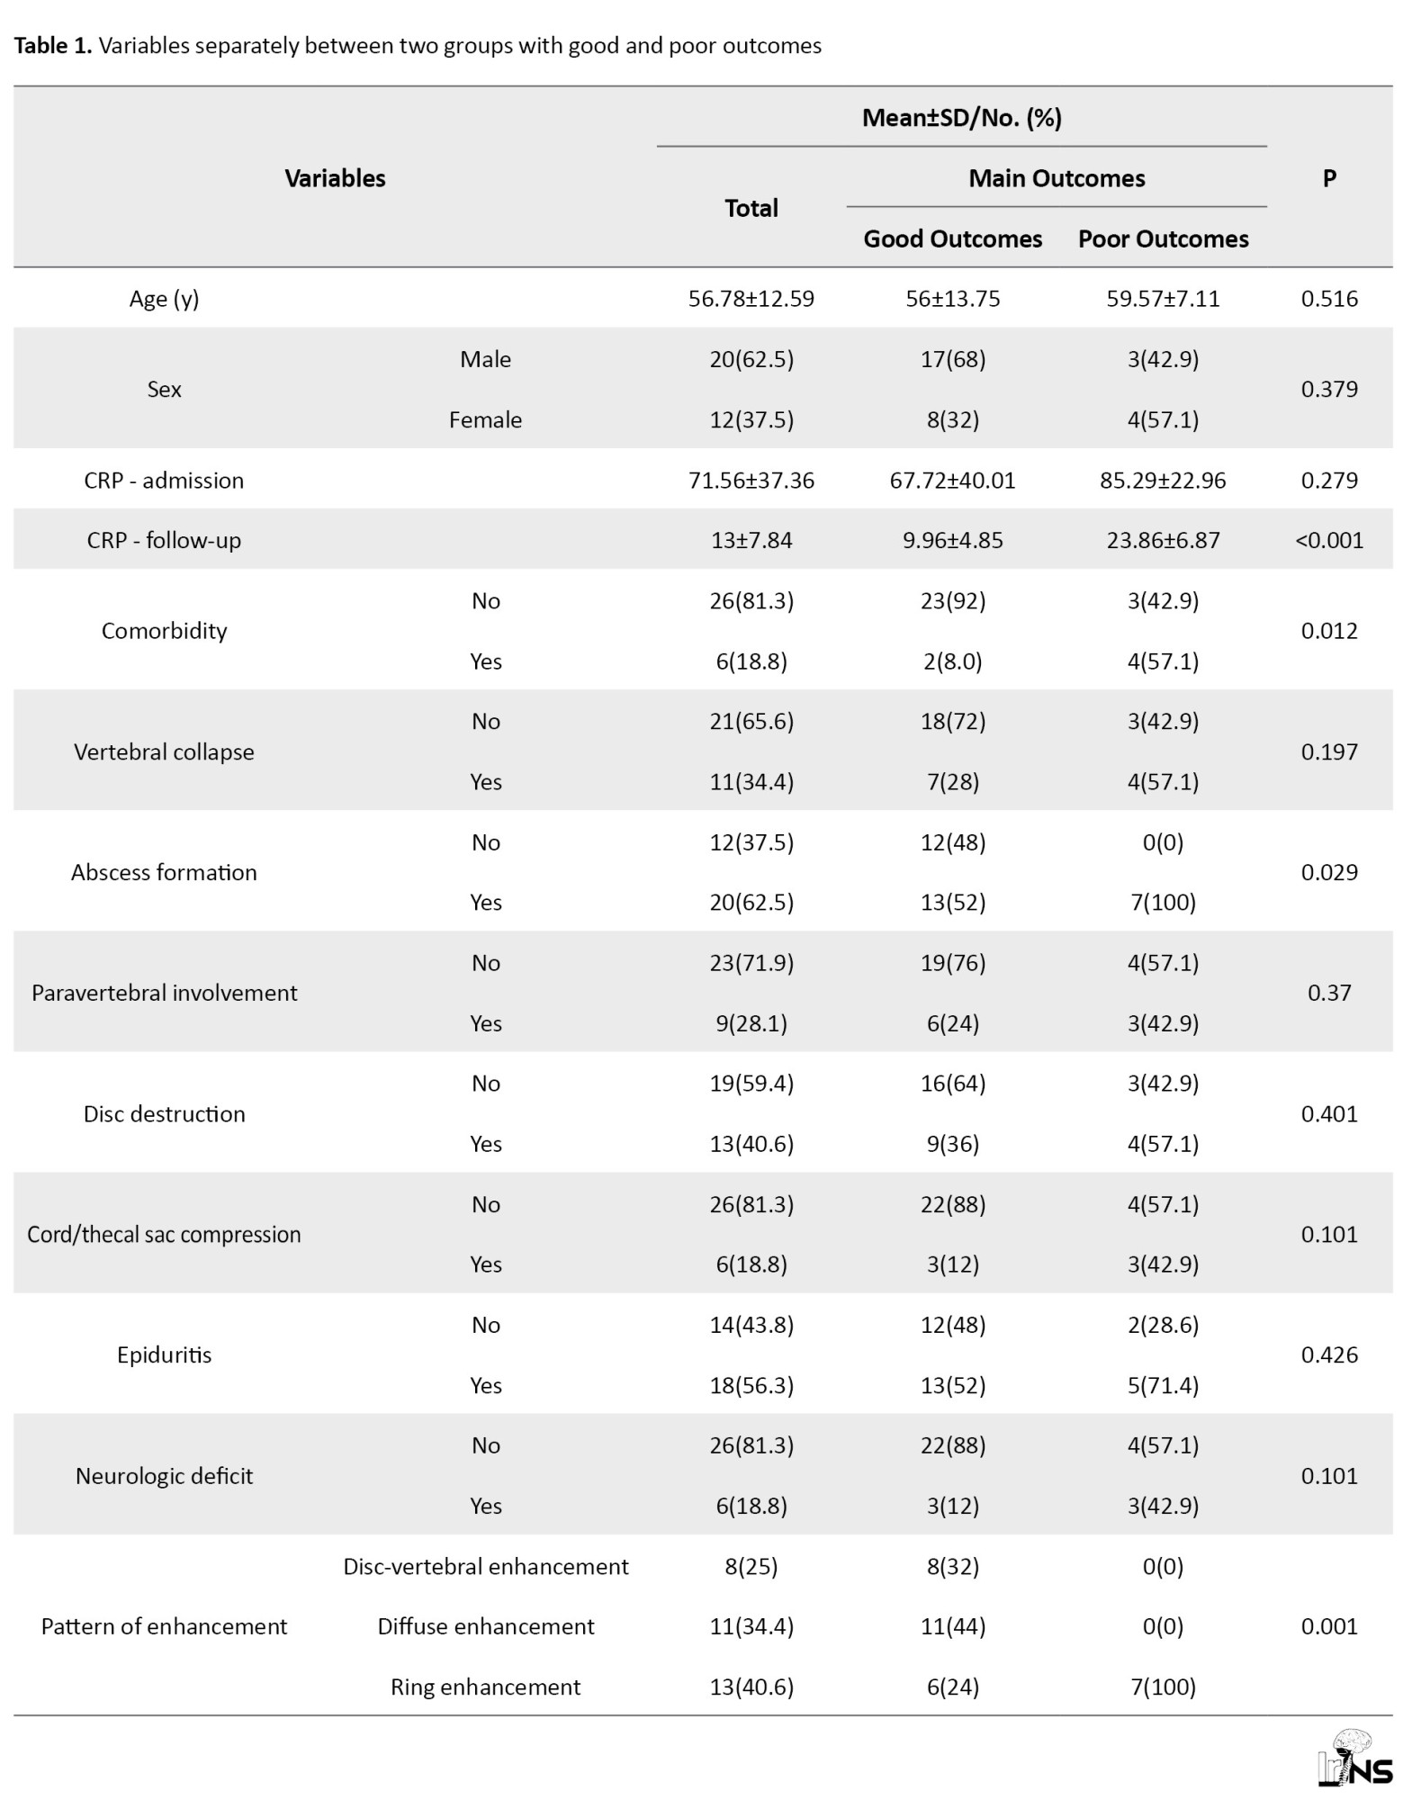
Task: Click the Cord/thecal sac compression label
Action: pos(164,1234)
